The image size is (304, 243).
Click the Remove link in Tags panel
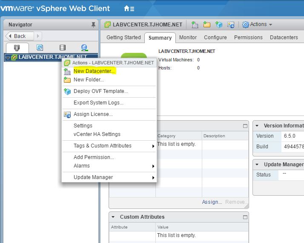coord(235,202)
